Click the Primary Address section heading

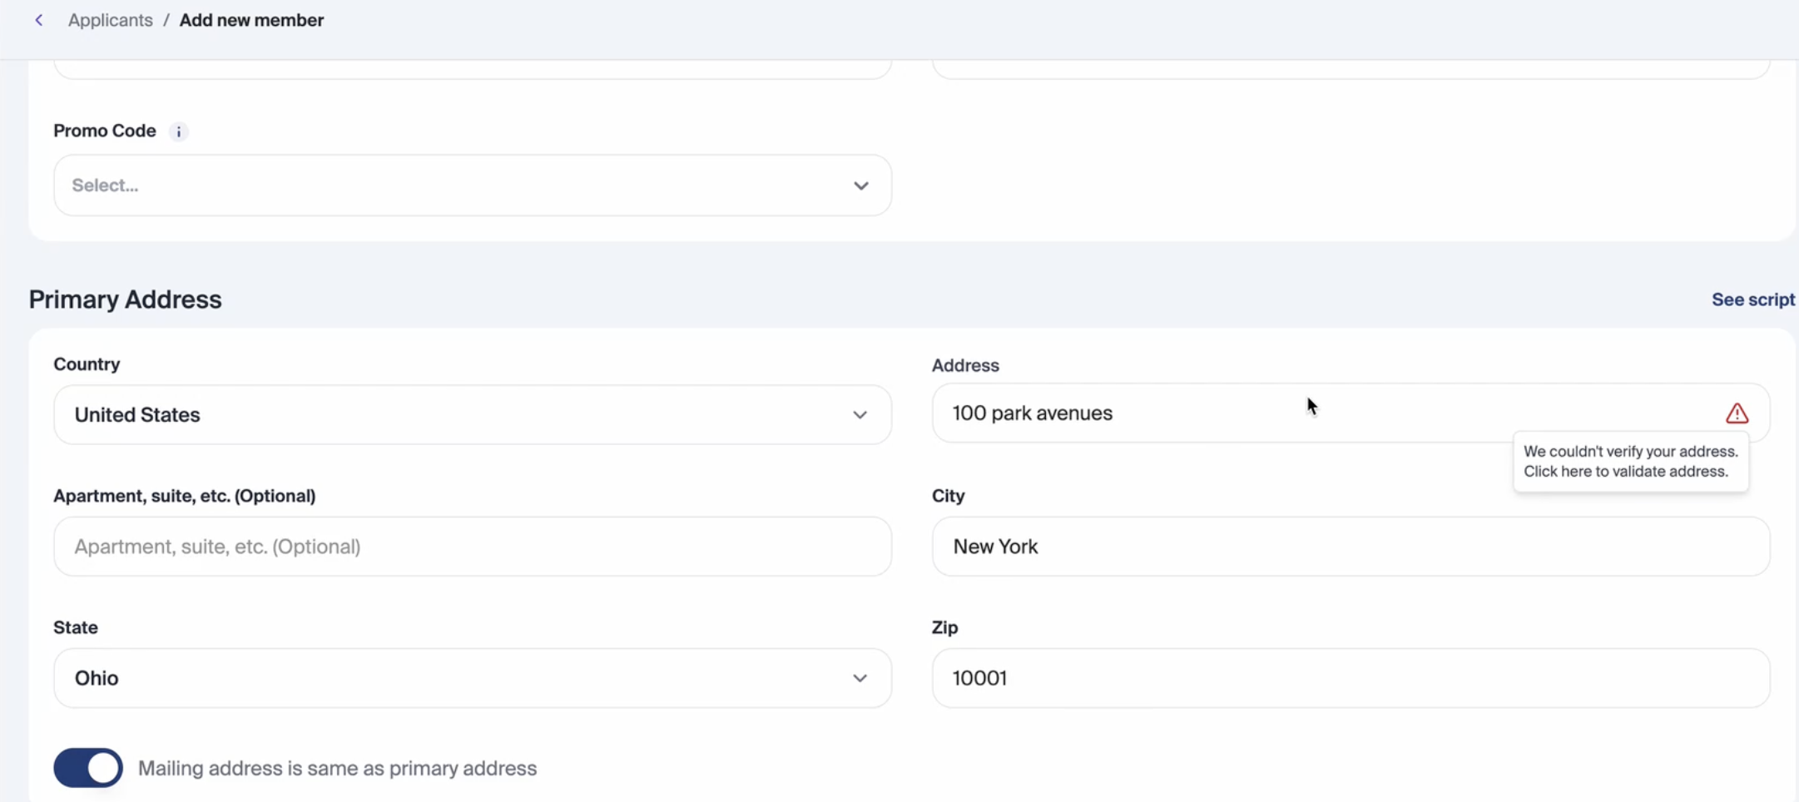[x=126, y=300]
